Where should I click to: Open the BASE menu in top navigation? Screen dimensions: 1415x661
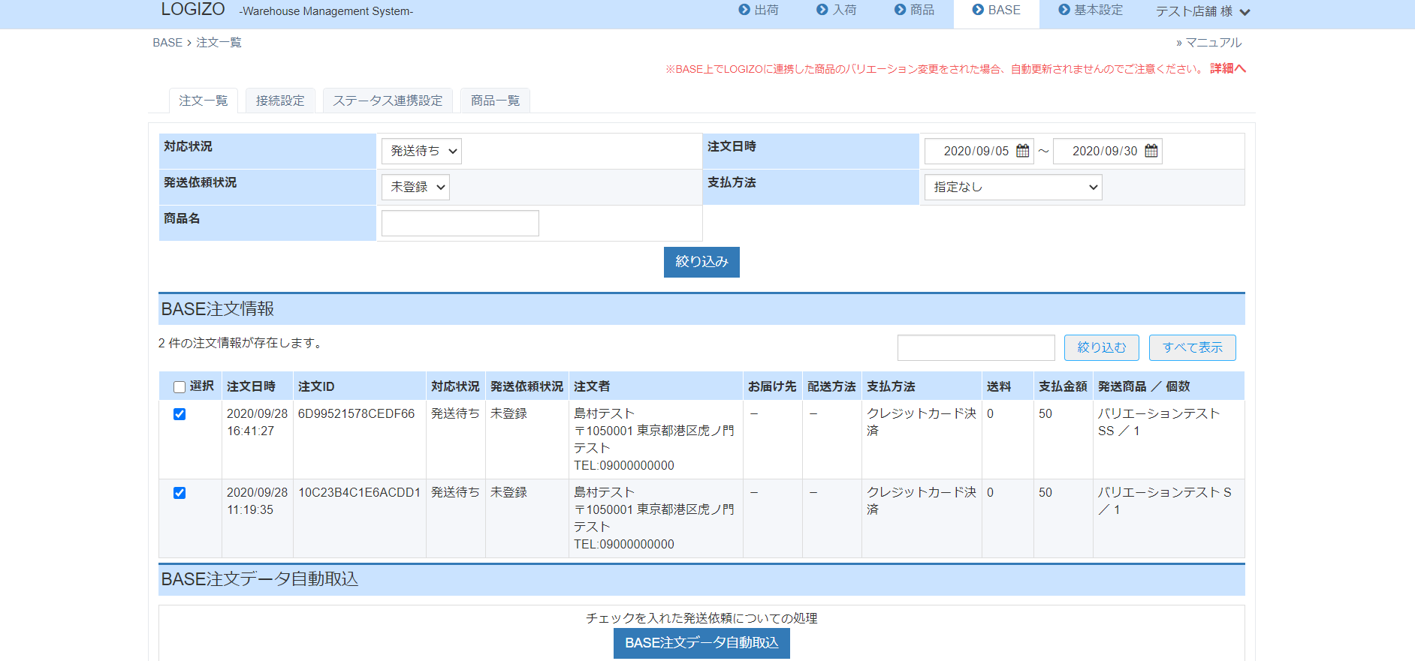point(997,10)
